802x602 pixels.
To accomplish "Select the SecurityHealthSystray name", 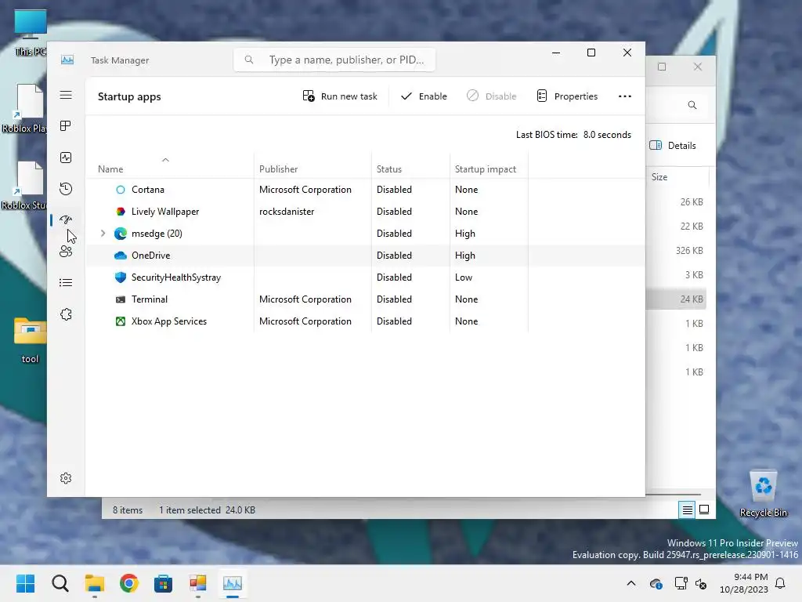I will (176, 277).
